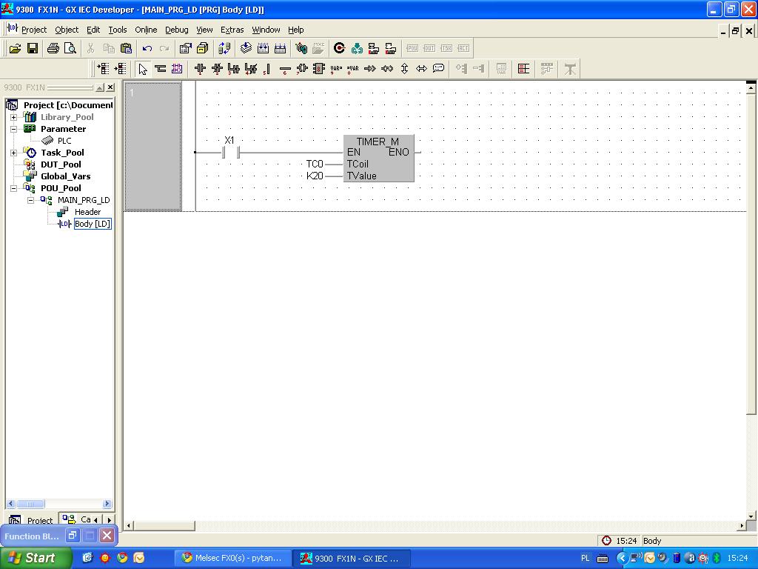Click the editor horizontal scrollbar thumb
Screen dimensions: 758x569
coord(164,525)
